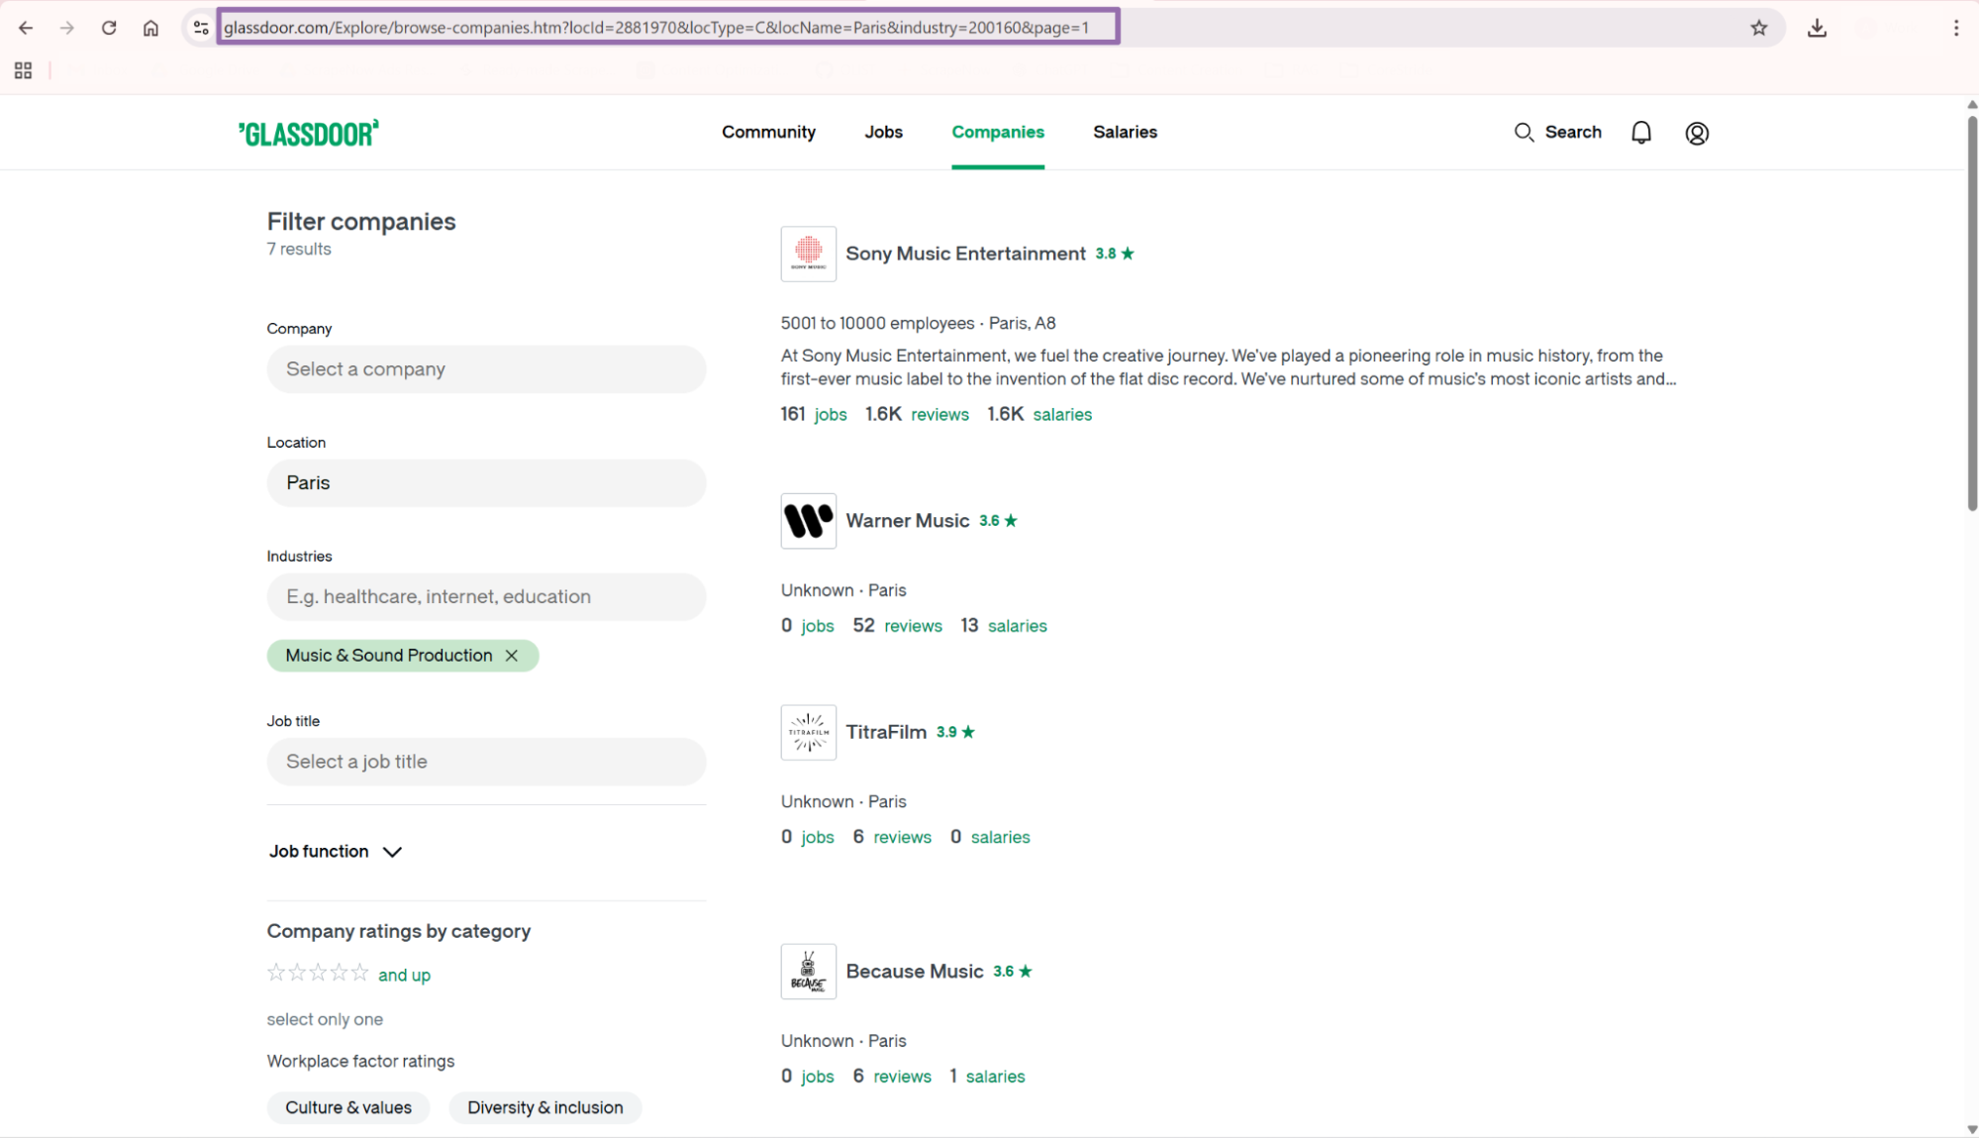Open Because Music company page
This screenshot has width=1979, height=1138.
pyautogui.click(x=915, y=972)
